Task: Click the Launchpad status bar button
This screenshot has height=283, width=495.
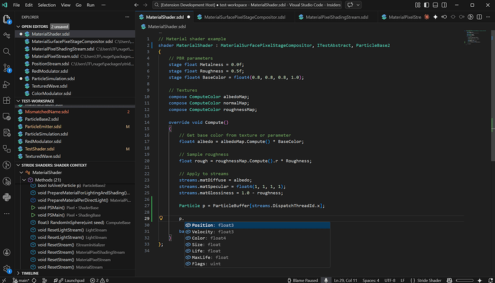Action: [x=74, y=279]
